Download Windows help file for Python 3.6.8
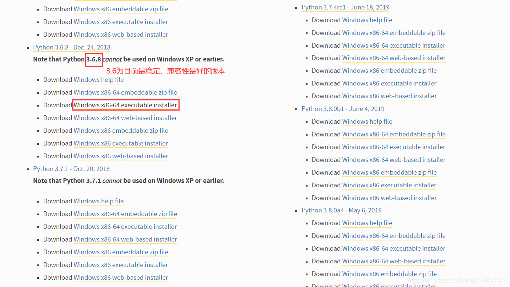The width and height of the screenshot is (510, 287). pyautogui.click(x=99, y=80)
